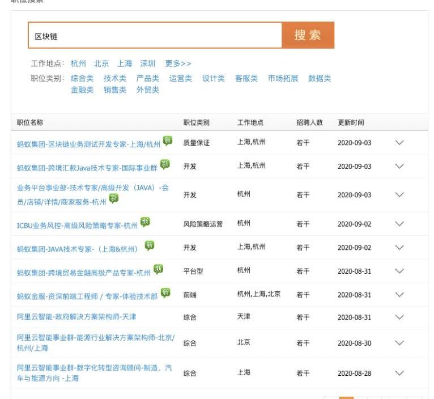Select the 金融类 job category

pos(82,90)
